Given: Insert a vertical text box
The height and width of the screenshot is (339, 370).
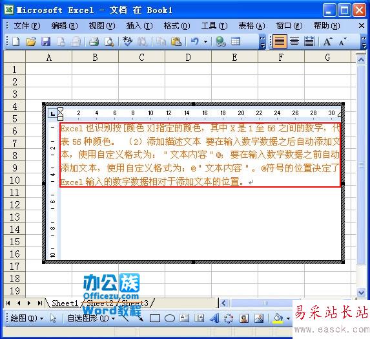Looking at the screenshot, I should point(199,318).
